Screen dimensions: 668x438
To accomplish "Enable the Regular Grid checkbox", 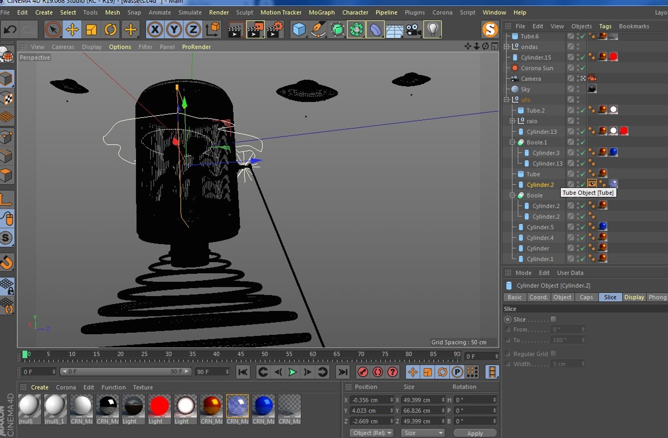I will [554, 354].
